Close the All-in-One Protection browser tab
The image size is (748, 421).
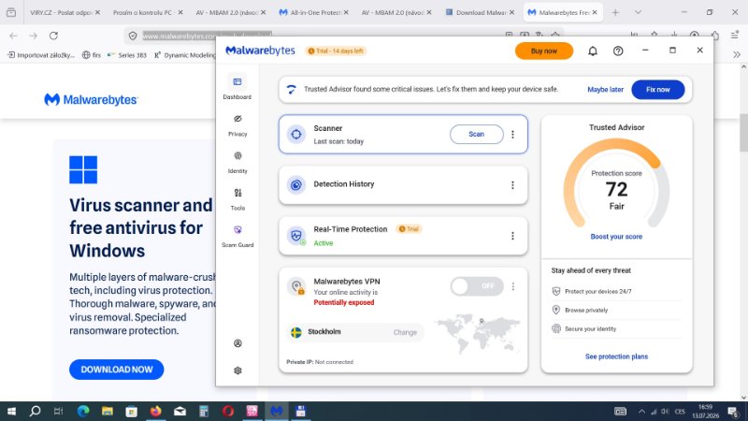pos(346,12)
